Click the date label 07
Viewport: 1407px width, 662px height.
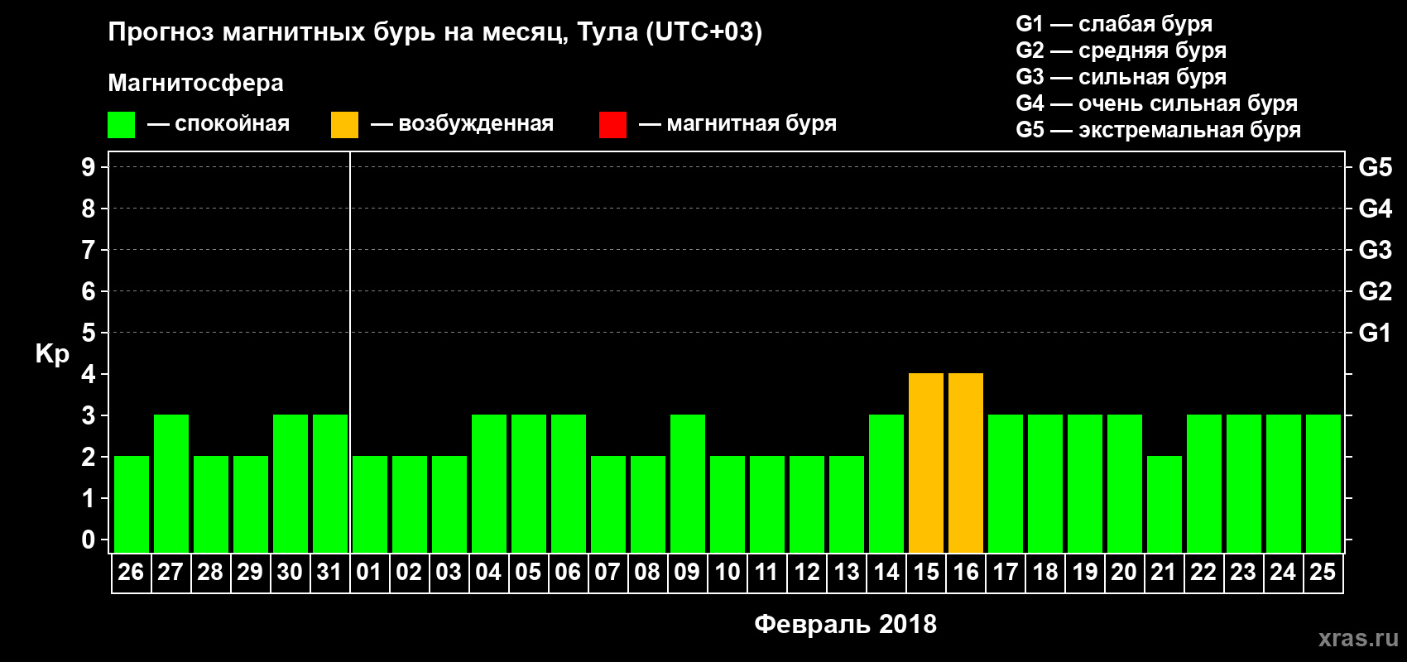coord(607,572)
